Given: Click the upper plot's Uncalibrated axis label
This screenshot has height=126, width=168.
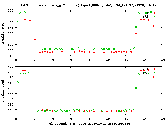Looking at the screenshot, I should (x=3, y=33).
